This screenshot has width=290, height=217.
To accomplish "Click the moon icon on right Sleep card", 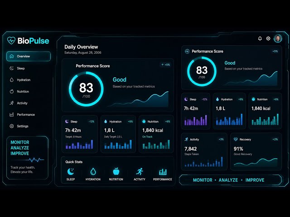I will pyautogui.click(x=186, y=99).
